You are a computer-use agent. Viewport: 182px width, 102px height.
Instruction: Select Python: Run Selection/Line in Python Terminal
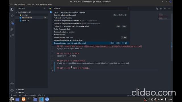coord(91,26)
